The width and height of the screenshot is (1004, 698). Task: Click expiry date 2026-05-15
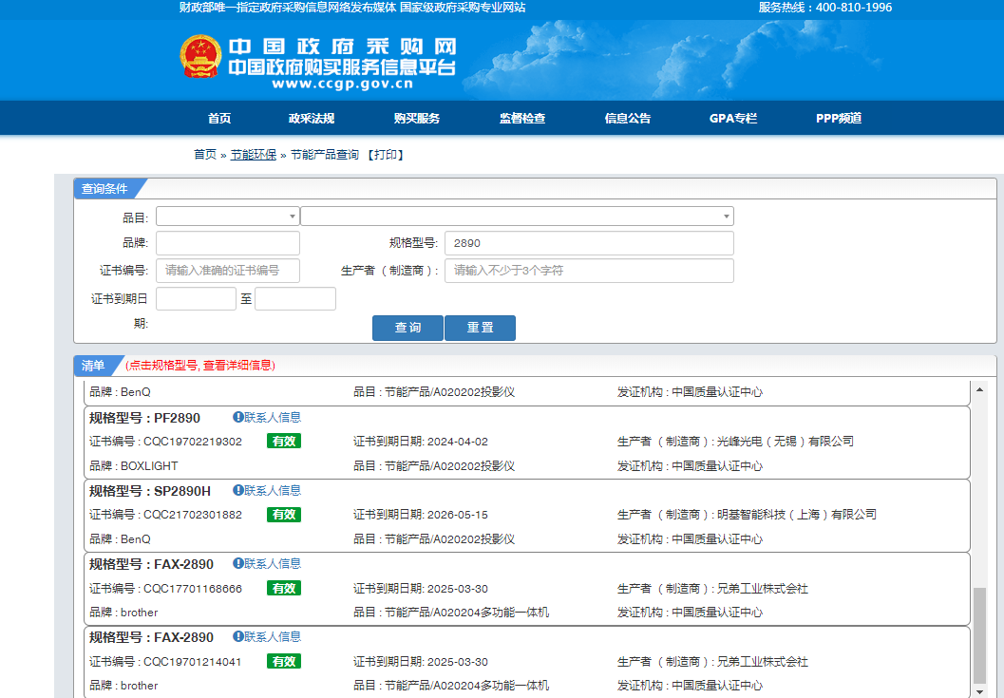457,514
